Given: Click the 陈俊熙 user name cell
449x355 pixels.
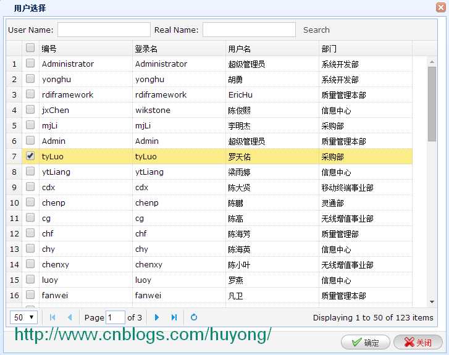Looking at the screenshot, I should tap(272, 111).
